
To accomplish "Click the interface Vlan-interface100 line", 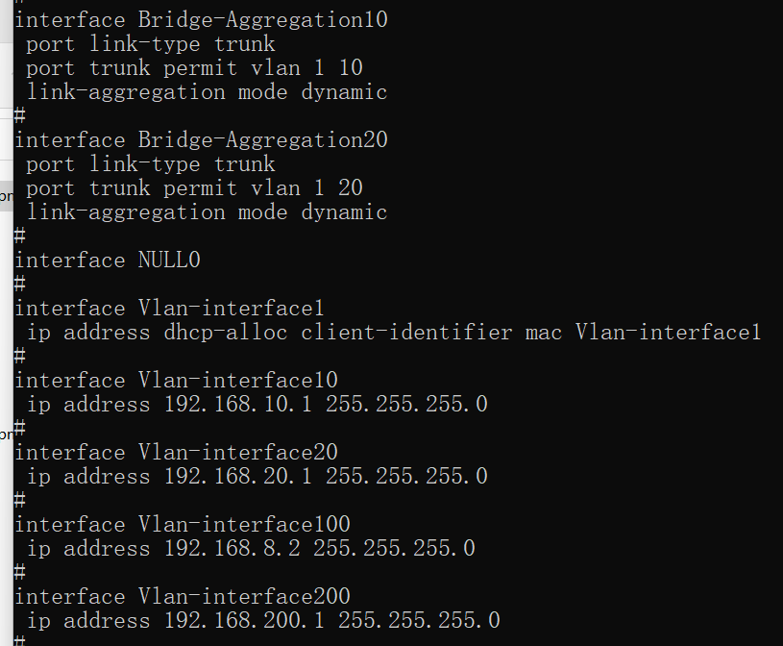I will pos(182,524).
